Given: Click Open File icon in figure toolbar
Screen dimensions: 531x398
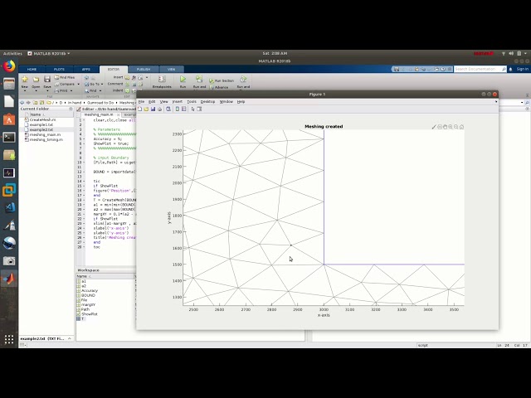Looking at the screenshot, I should [146, 109].
